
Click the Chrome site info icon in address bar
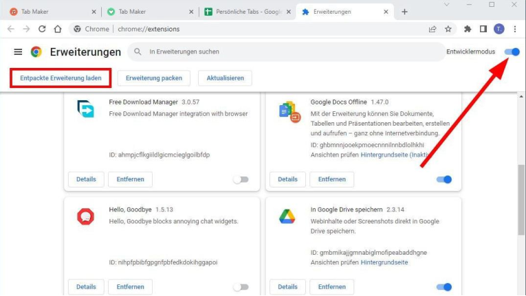78,29
